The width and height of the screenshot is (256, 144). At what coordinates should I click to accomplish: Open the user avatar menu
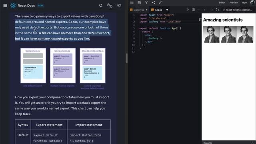coord(252,3)
